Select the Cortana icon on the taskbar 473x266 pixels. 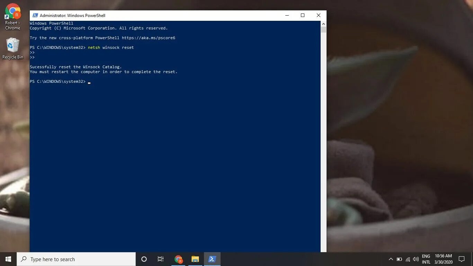click(144, 259)
